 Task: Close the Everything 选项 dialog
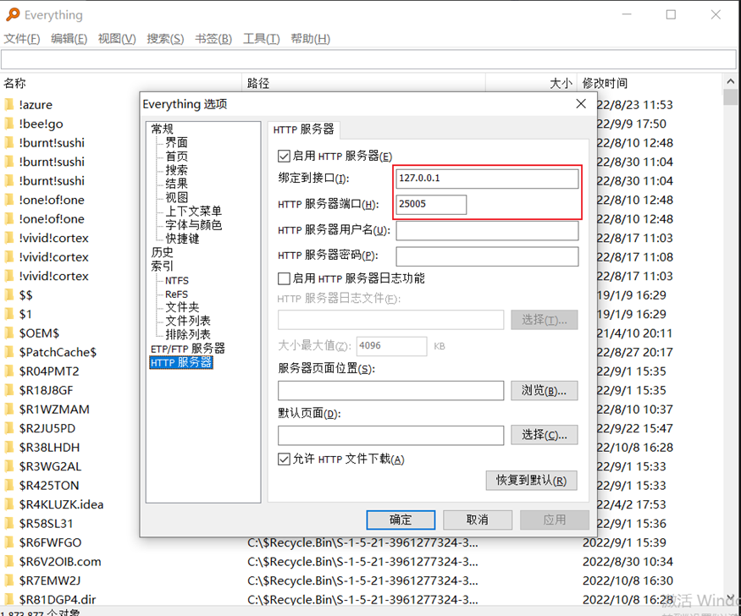pos(581,104)
